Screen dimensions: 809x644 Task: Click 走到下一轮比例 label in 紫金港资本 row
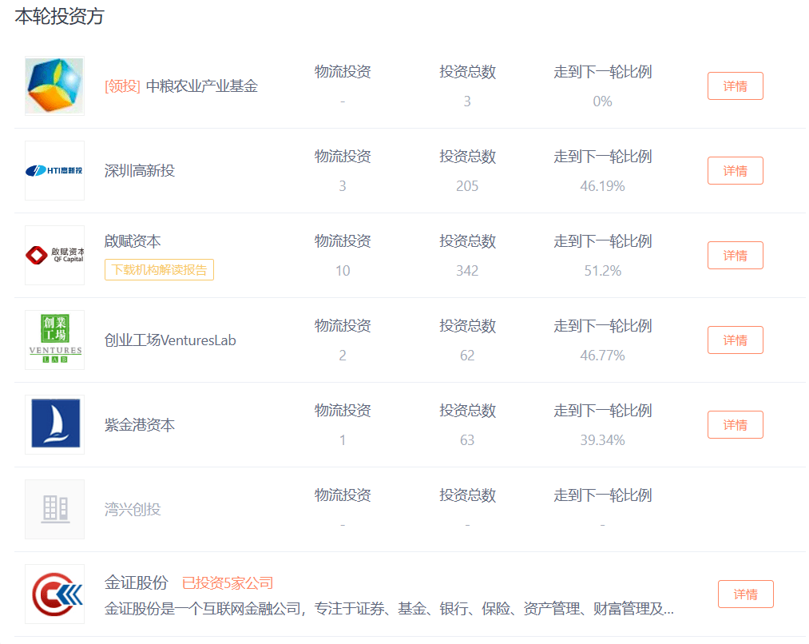point(603,410)
